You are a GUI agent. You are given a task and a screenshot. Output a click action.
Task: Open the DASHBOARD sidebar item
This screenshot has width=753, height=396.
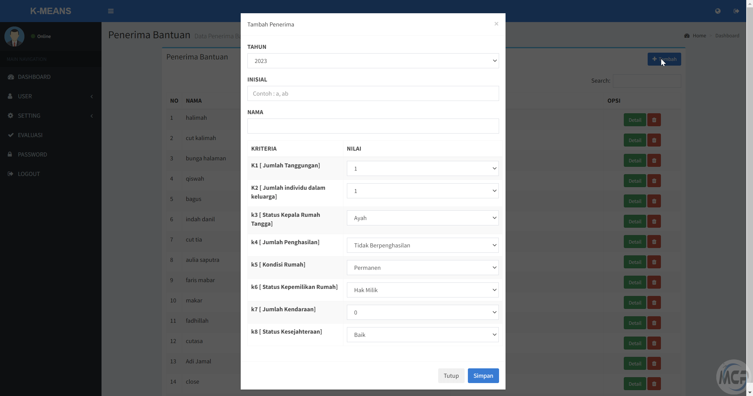coord(34,77)
